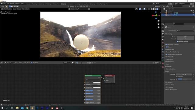Expand the Camera item in outliner
This screenshot has width=195, height=110.
(164, 13)
